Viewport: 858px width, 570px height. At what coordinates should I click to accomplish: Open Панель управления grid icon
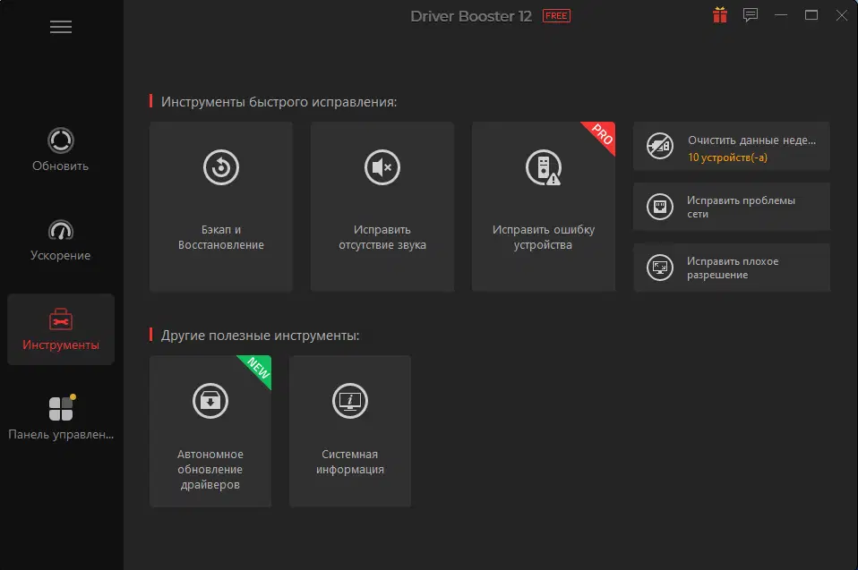tap(61, 408)
